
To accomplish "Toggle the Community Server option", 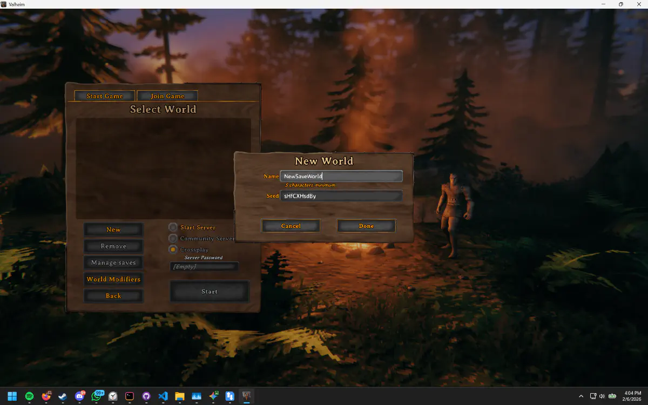I will [173, 238].
